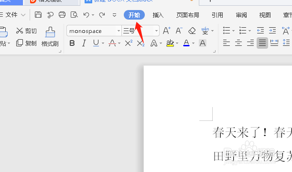The height and width of the screenshot is (172, 292).
Task: Open the 页面布局 tab
Action: (188, 15)
